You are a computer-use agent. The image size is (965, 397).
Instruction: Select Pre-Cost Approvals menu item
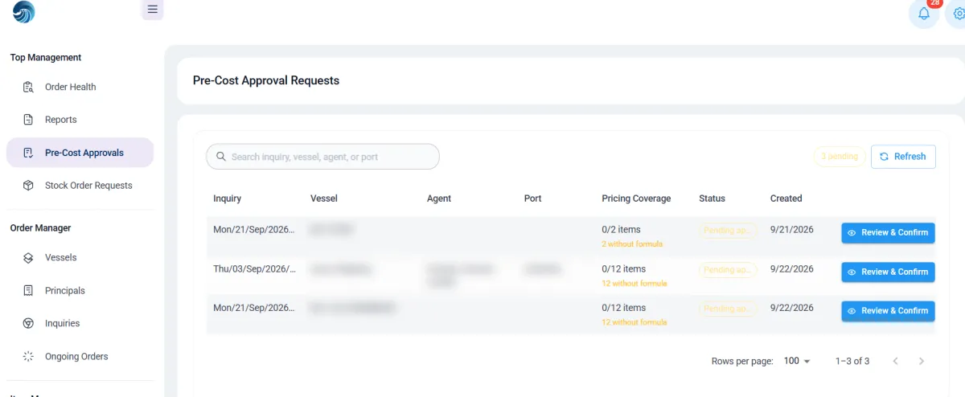tap(80, 153)
